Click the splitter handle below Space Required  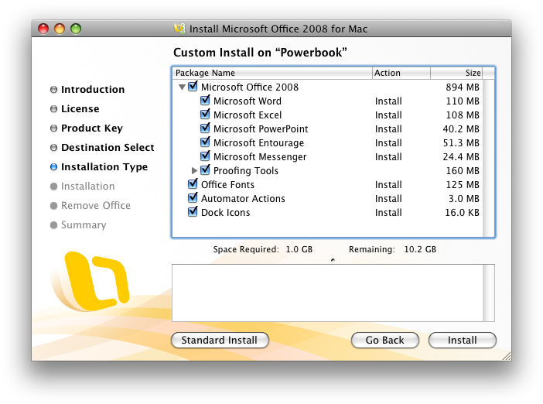point(333,260)
